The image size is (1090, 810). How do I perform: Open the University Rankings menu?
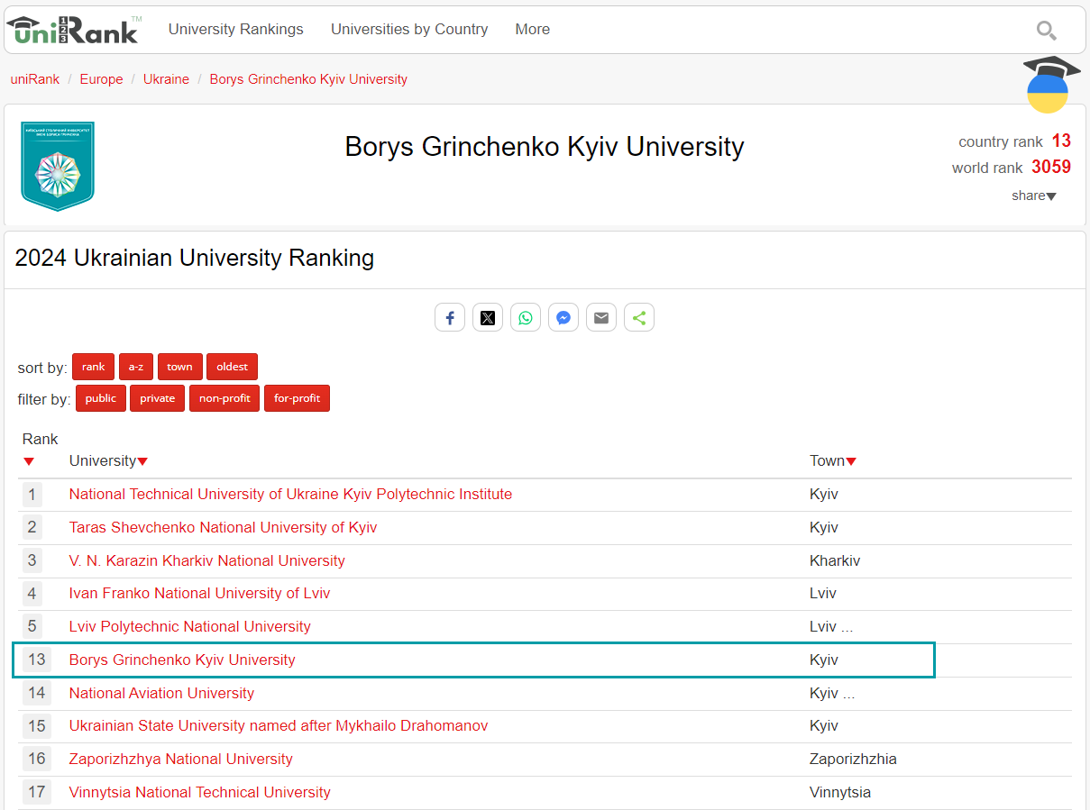[236, 30]
